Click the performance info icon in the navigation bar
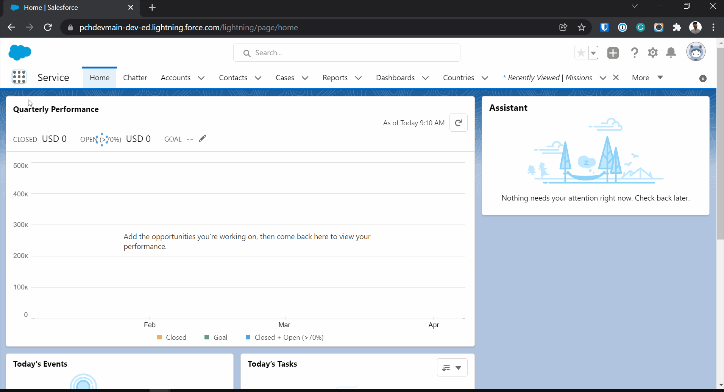724x392 pixels. 703,78
